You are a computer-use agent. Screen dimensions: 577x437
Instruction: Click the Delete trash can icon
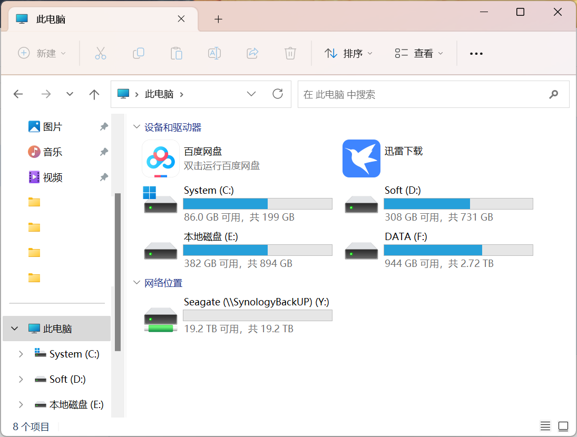pos(290,53)
